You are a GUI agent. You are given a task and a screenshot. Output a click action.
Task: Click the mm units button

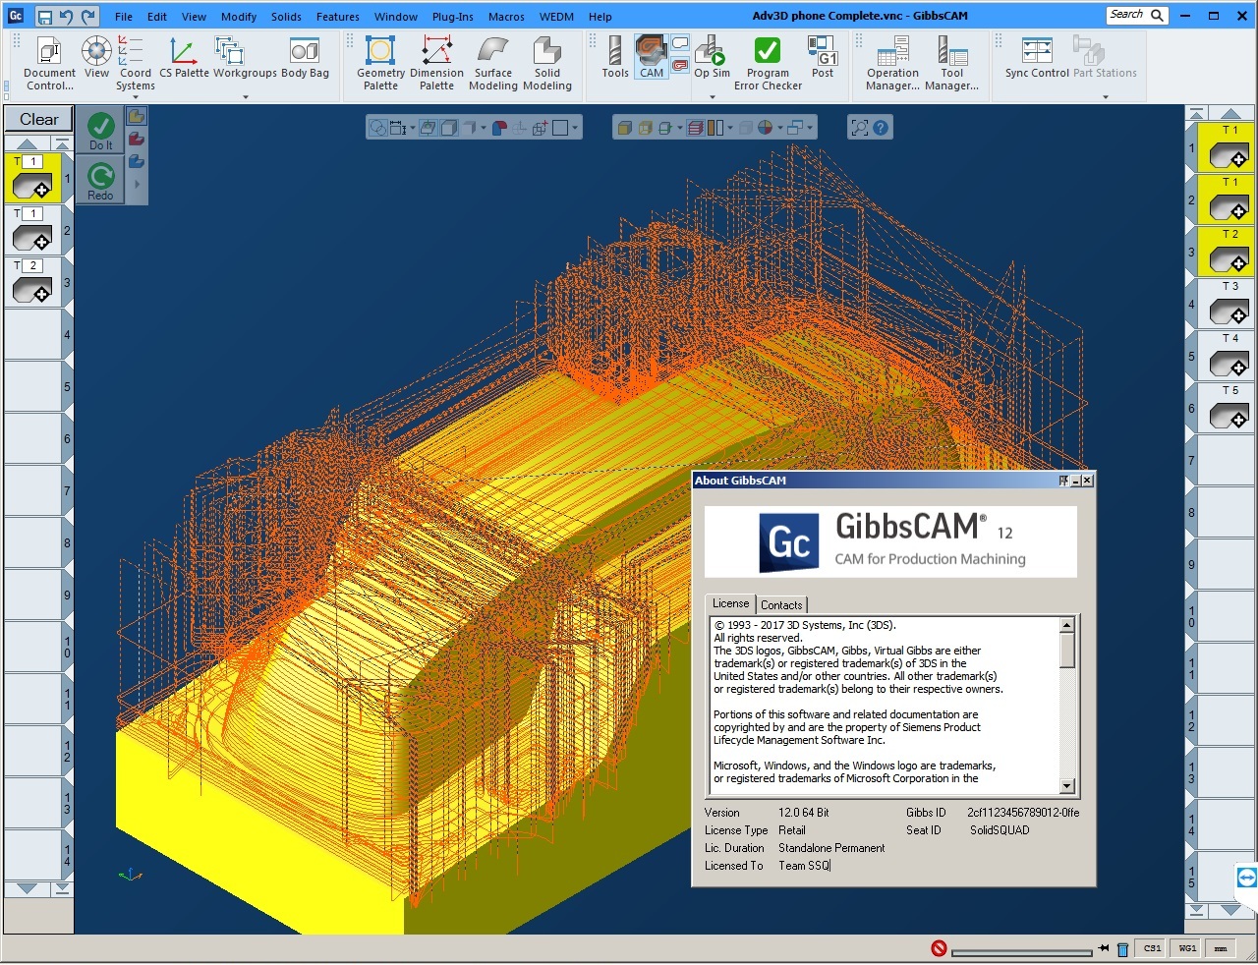tap(1221, 948)
